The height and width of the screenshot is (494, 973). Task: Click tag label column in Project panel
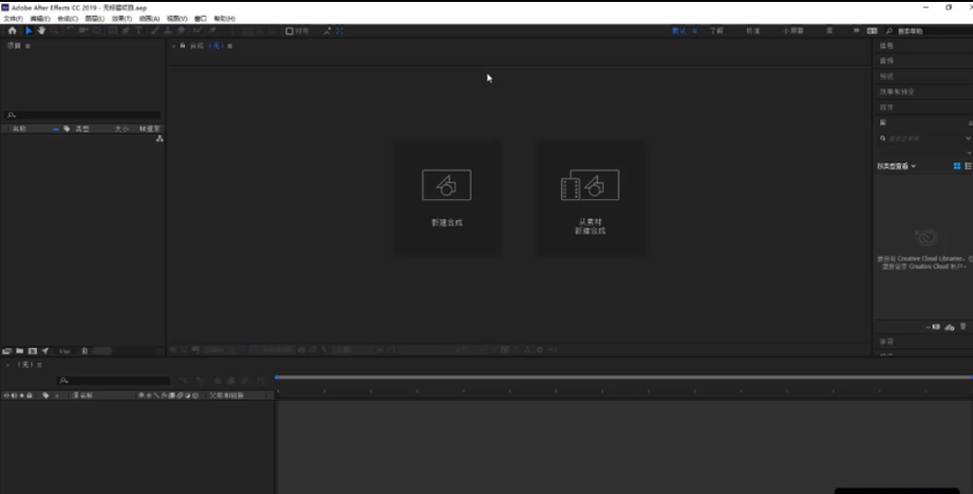(67, 128)
